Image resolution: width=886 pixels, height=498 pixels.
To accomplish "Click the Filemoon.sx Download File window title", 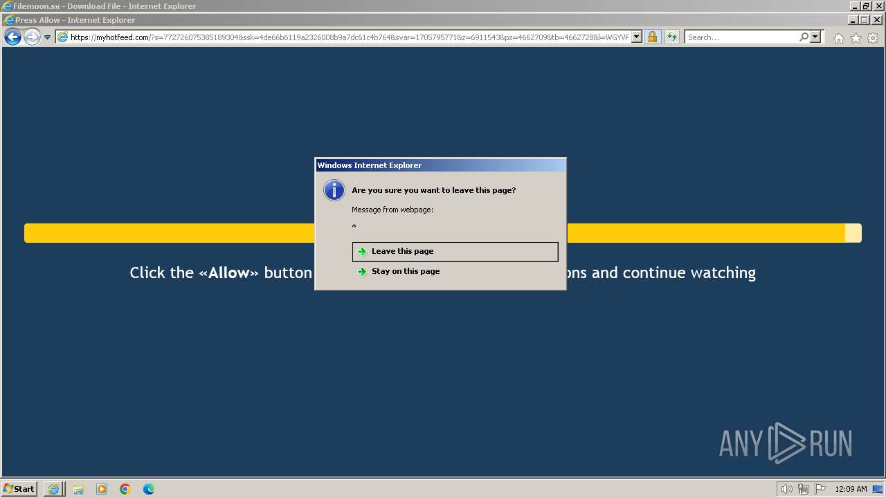I will click(105, 6).
